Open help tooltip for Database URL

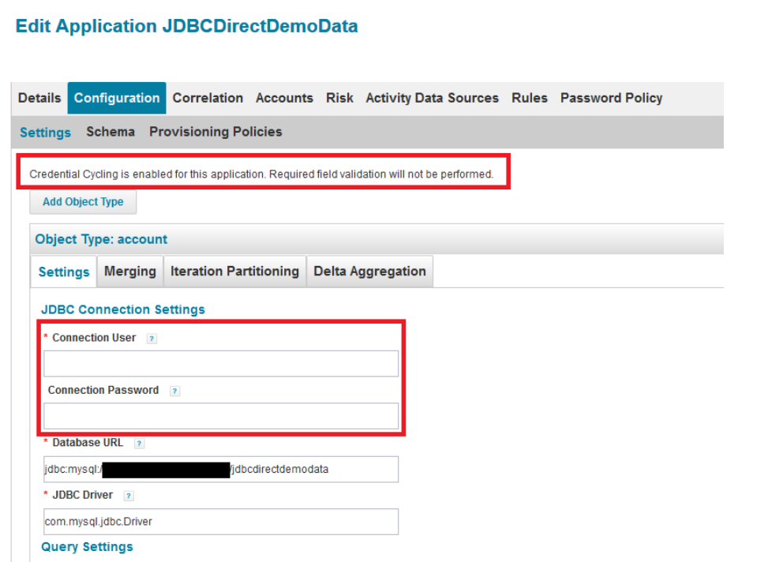(139, 444)
